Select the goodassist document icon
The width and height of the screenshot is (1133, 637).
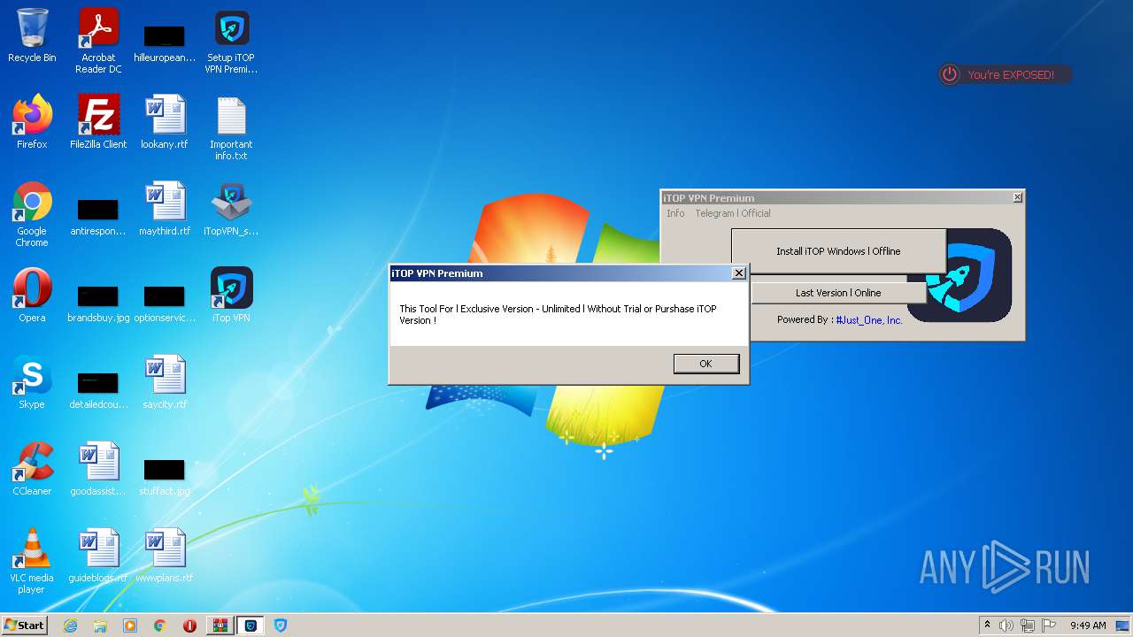tap(98, 469)
